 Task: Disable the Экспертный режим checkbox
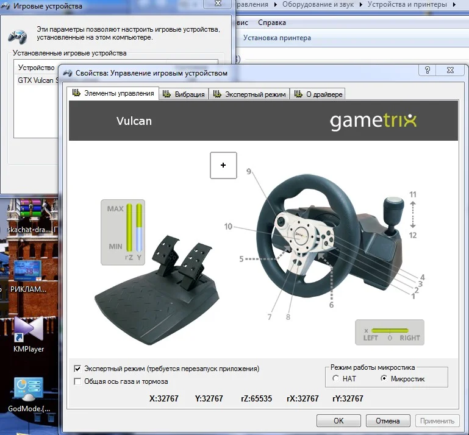[77, 369]
